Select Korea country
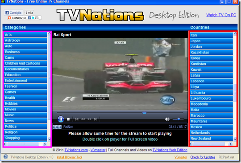241x163 pixels. (212, 58)
